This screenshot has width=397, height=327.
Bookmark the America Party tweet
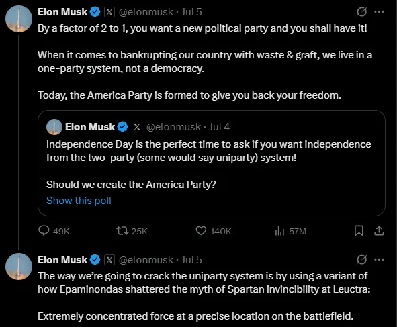point(359,230)
